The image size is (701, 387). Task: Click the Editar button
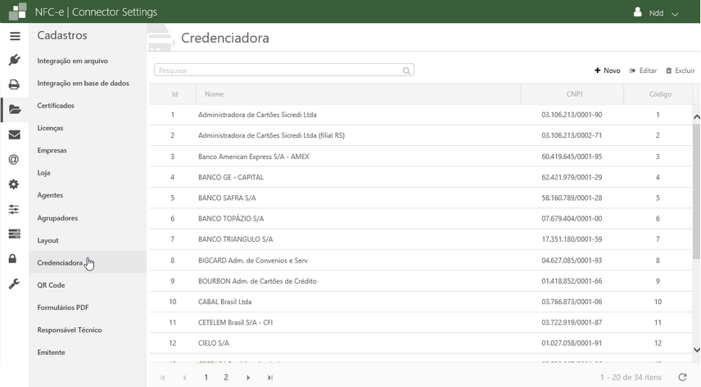(x=643, y=71)
